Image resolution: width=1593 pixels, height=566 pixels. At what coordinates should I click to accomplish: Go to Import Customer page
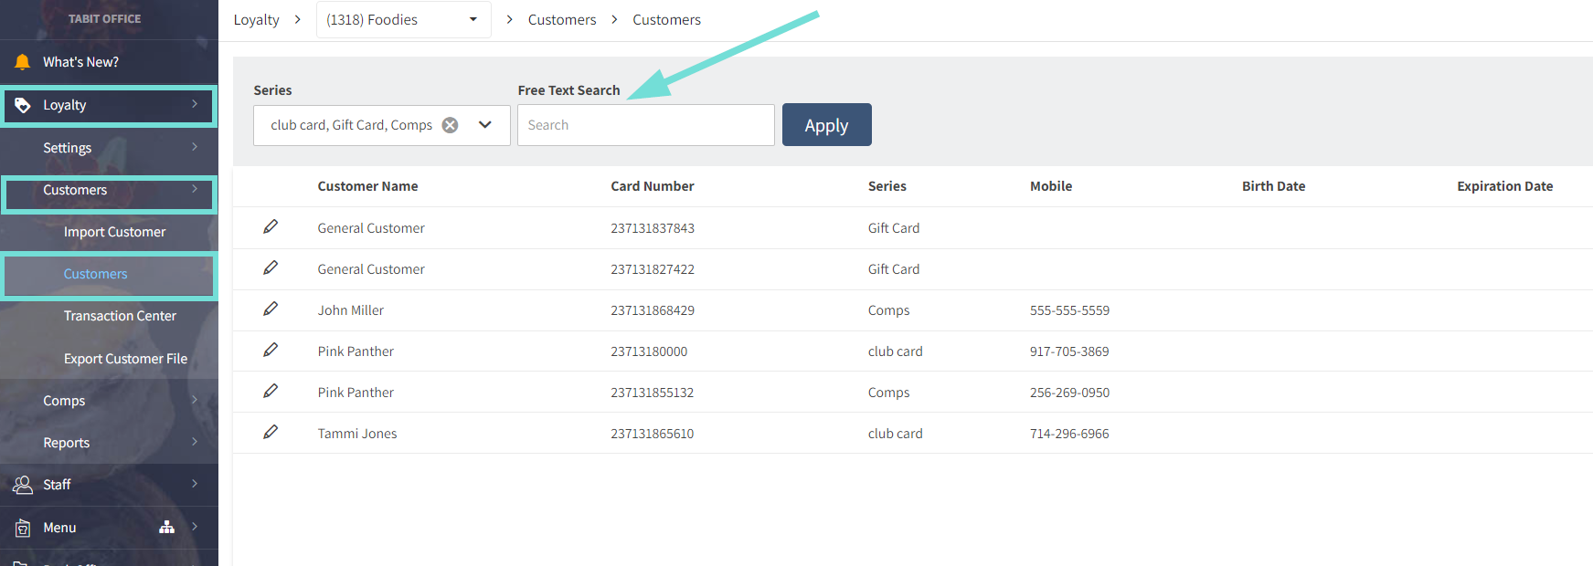114,232
